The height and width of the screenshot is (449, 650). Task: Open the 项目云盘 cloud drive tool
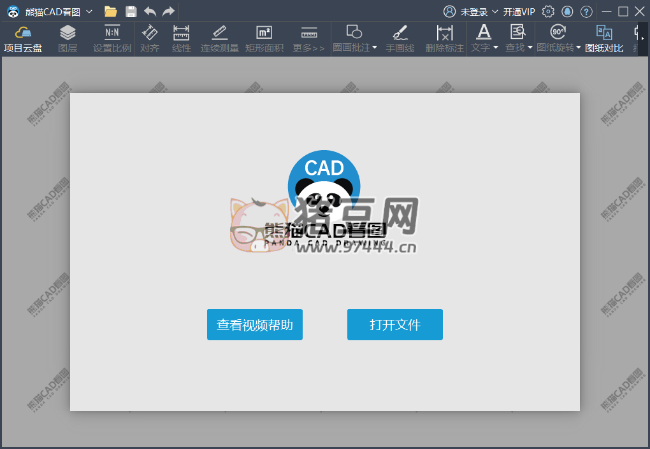tap(23, 39)
